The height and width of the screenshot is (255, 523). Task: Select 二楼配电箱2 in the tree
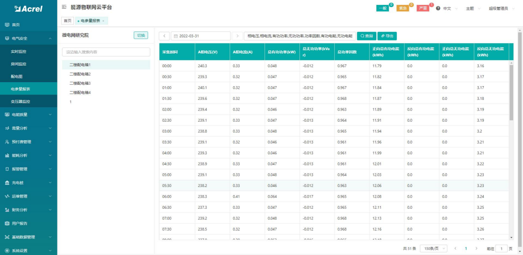[x=106, y=74]
